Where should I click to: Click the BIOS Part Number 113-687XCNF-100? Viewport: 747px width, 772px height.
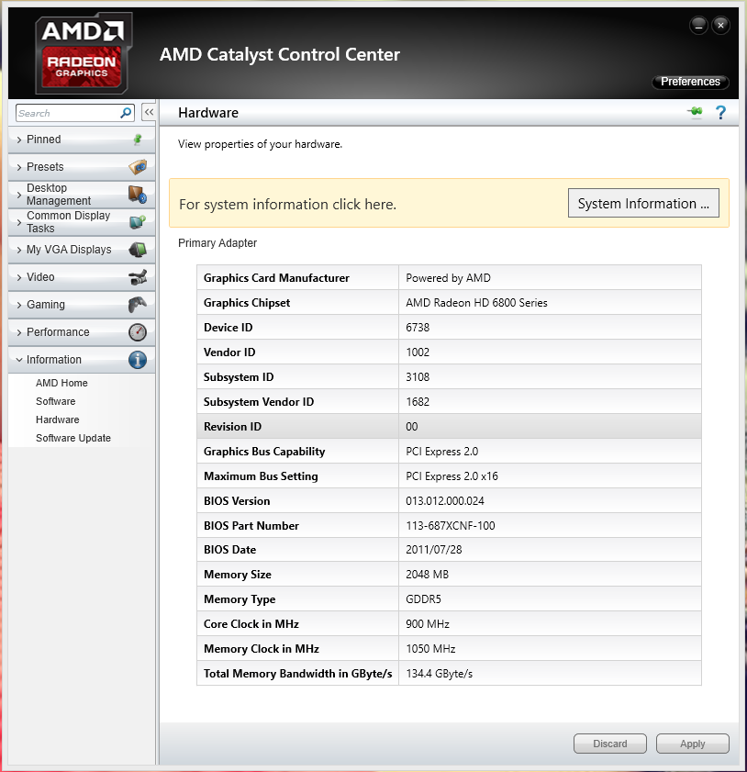tap(451, 525)
